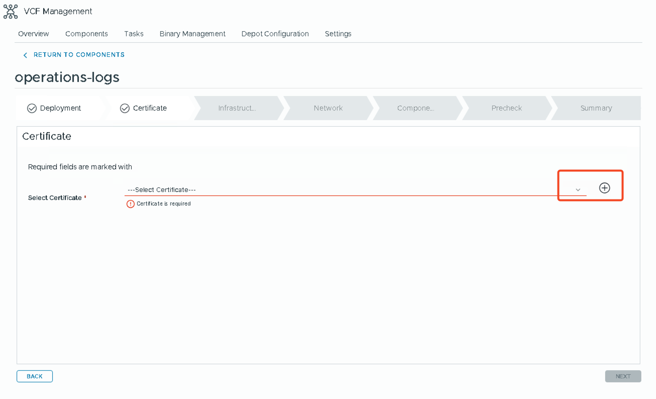Open the Settings tab
The image size is (656, 399).
click(338, 34)
